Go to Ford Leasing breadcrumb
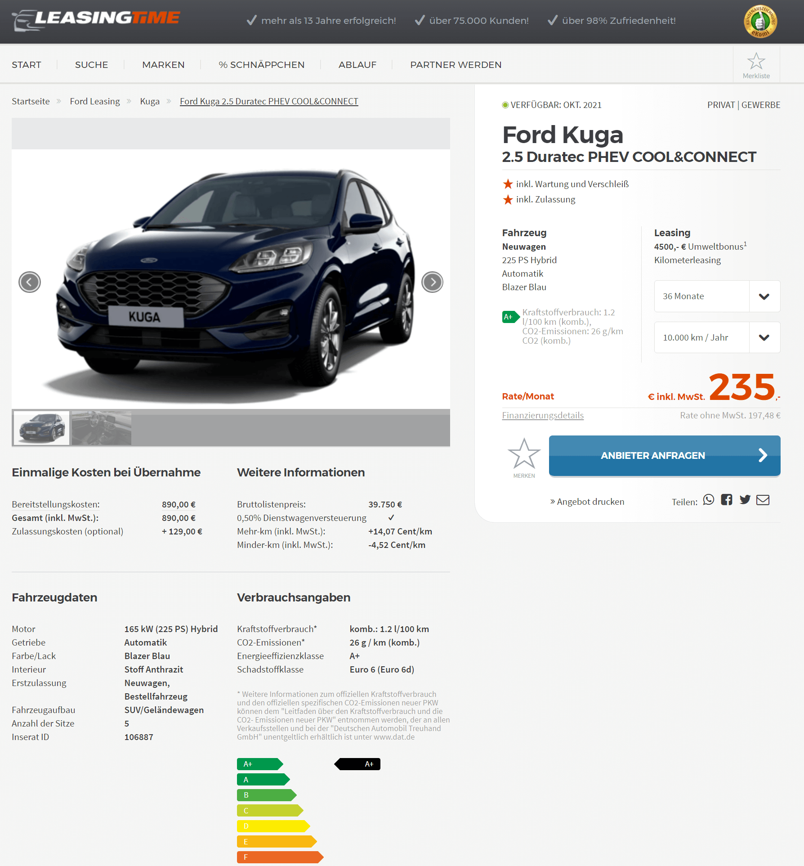The image size is (804, 866). [x=95, y=101]
